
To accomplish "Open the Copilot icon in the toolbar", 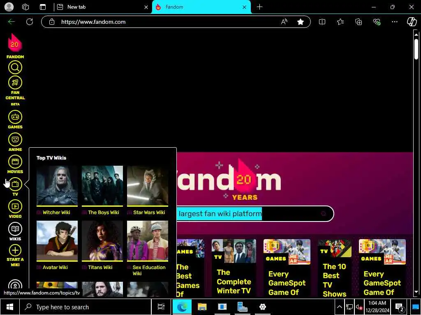I will [x=412, y=22].
